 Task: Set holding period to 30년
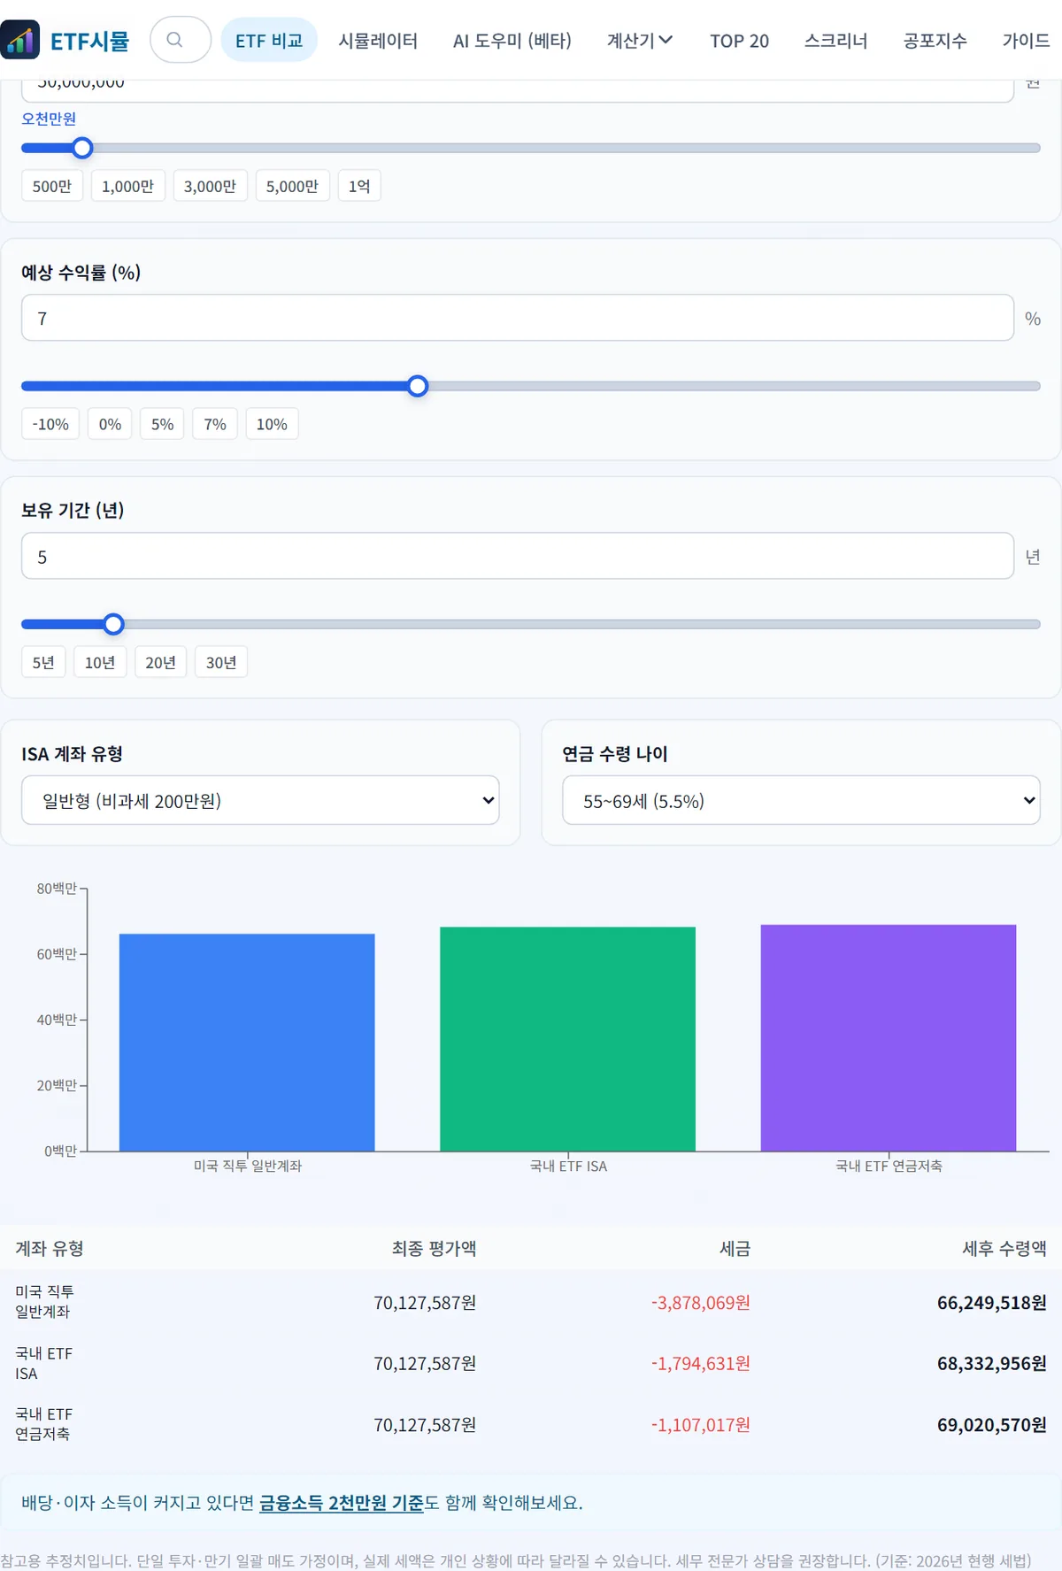tap(221, 662)
